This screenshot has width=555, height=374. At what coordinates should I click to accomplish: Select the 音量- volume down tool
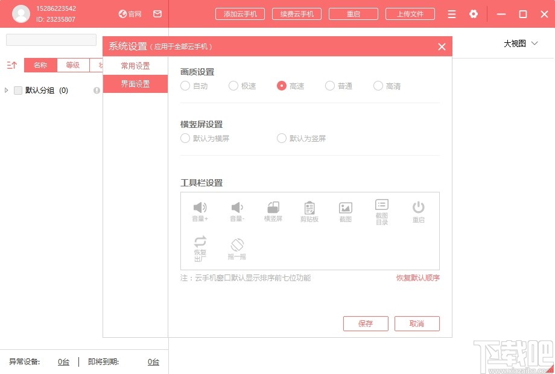click(x=236, y=210)
